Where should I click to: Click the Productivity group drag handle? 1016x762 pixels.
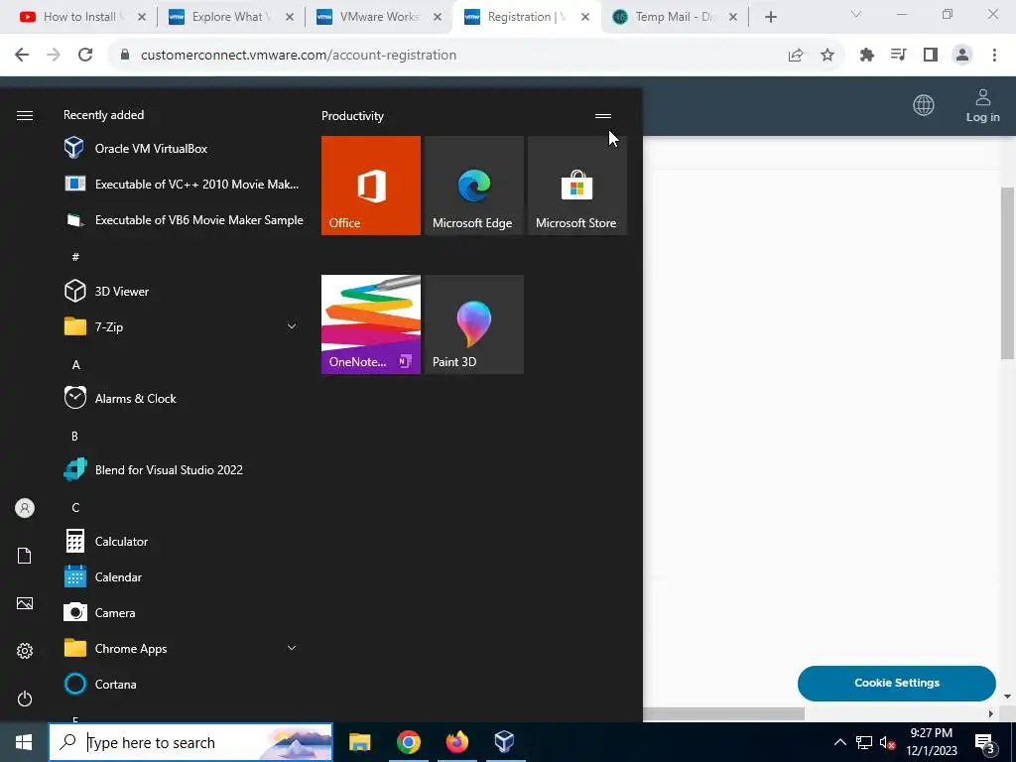pyautogui.click(x=603, y=116)
